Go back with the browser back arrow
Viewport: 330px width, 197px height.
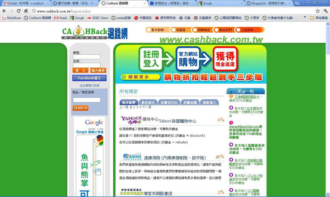4,11
